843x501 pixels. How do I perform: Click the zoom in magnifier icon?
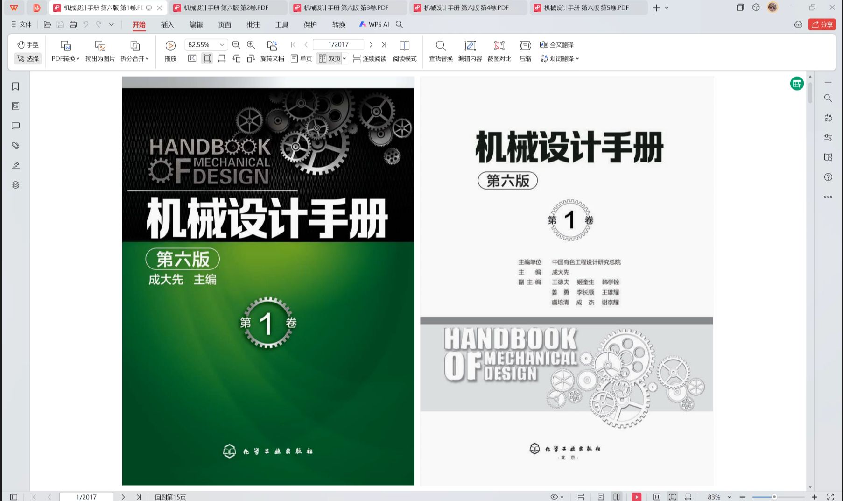(251, 45)
